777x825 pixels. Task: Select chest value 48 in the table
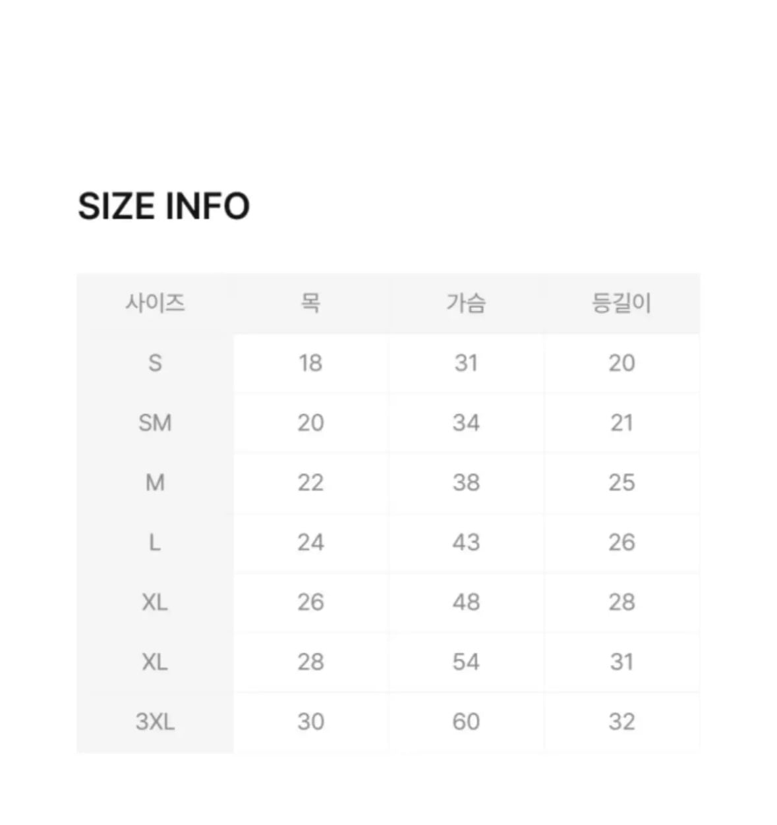pyautogui.click(x=466, y=602)
